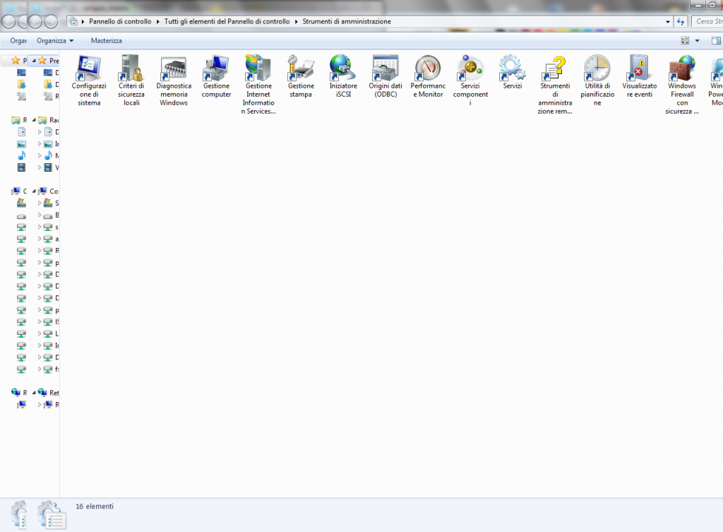Open Gestione computer shortcut
Image resolution: width=723 pixels, height=532 pixels.
tap(216, 76)
